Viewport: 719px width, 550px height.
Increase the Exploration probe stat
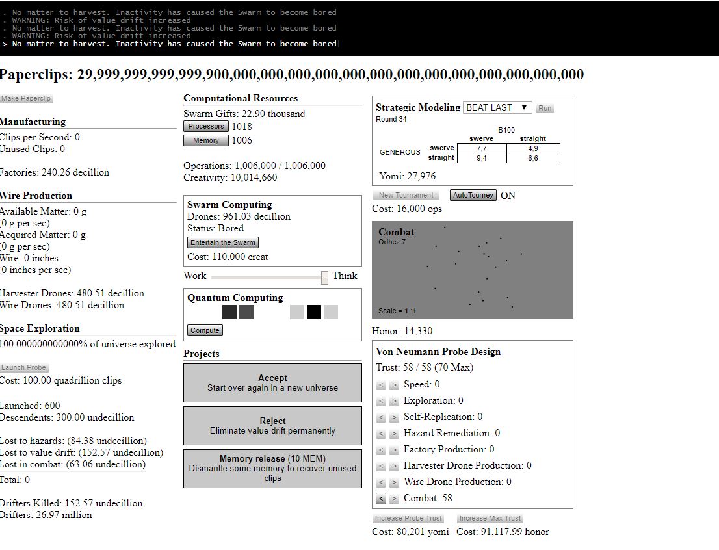coord(394,401)
